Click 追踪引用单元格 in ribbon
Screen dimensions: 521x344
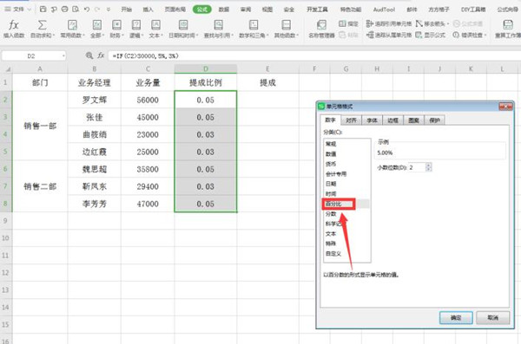389,23
